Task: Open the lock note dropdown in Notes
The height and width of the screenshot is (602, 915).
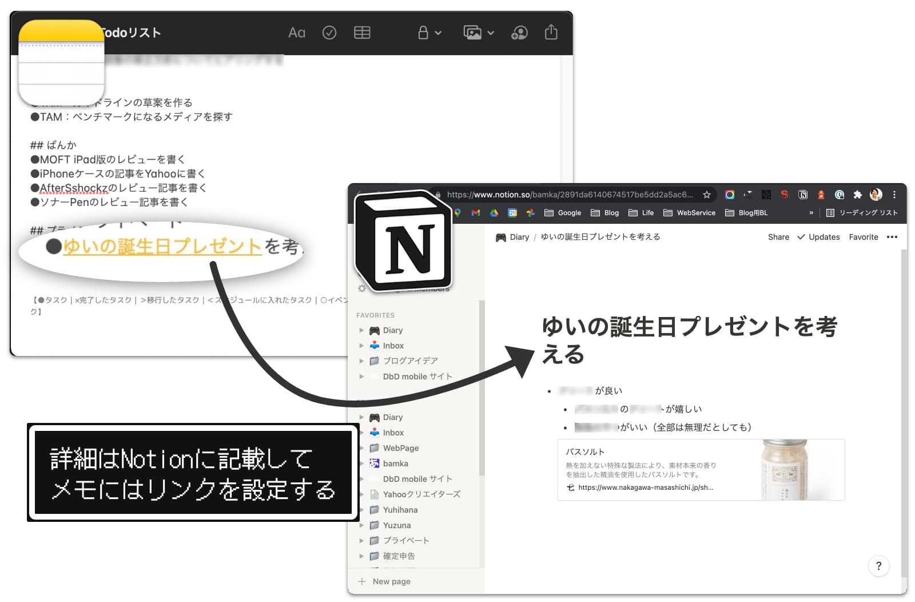Action: (x=429, y=33)
